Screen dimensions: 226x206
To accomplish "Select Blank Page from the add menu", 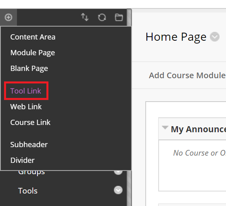I will 29,69.
